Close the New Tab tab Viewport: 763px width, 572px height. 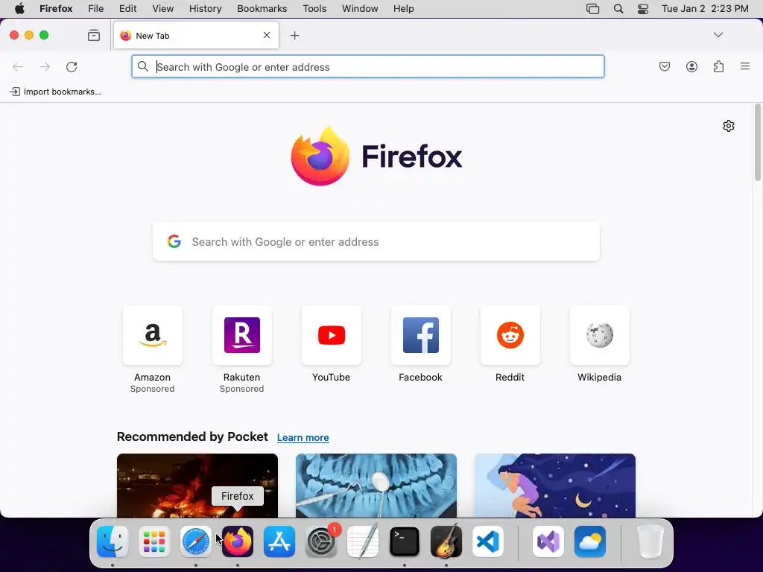tap(267, 35)
